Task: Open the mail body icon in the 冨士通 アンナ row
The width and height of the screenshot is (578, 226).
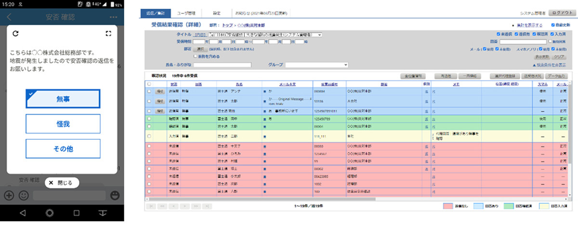Action: (264, 91)
